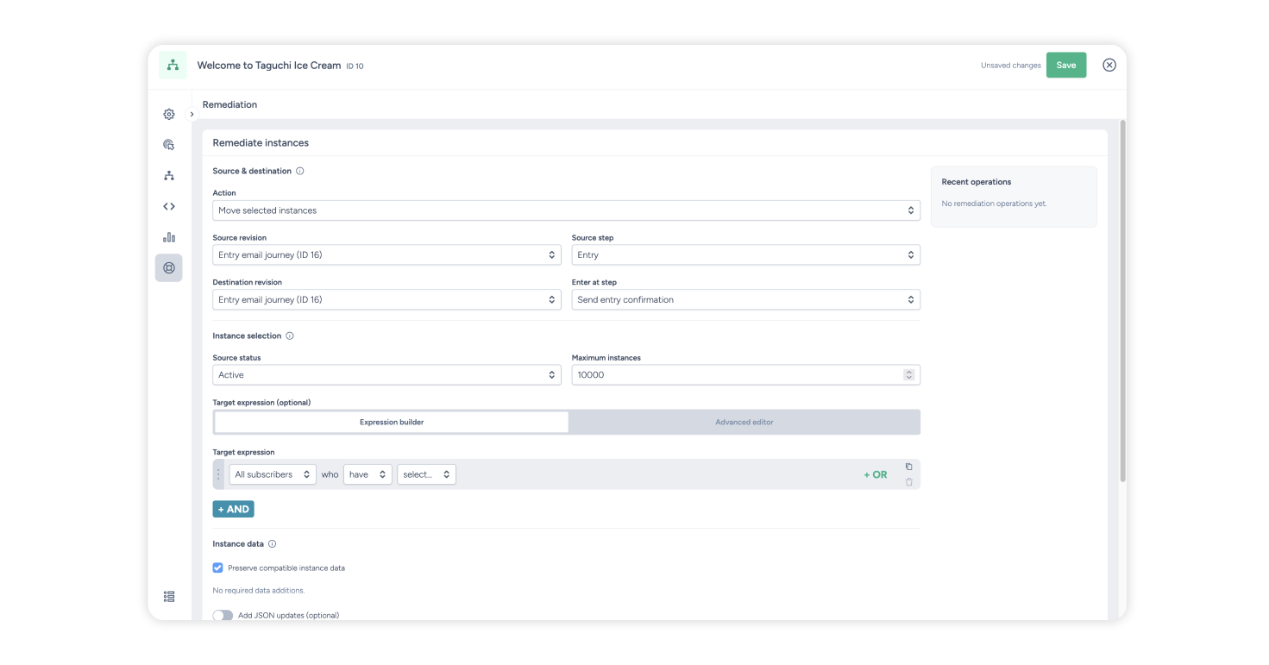Image resolution: width=1269 pixels, height=665 pixels.
Task: Click the Maximum instances field
Action: coord(746,375)
